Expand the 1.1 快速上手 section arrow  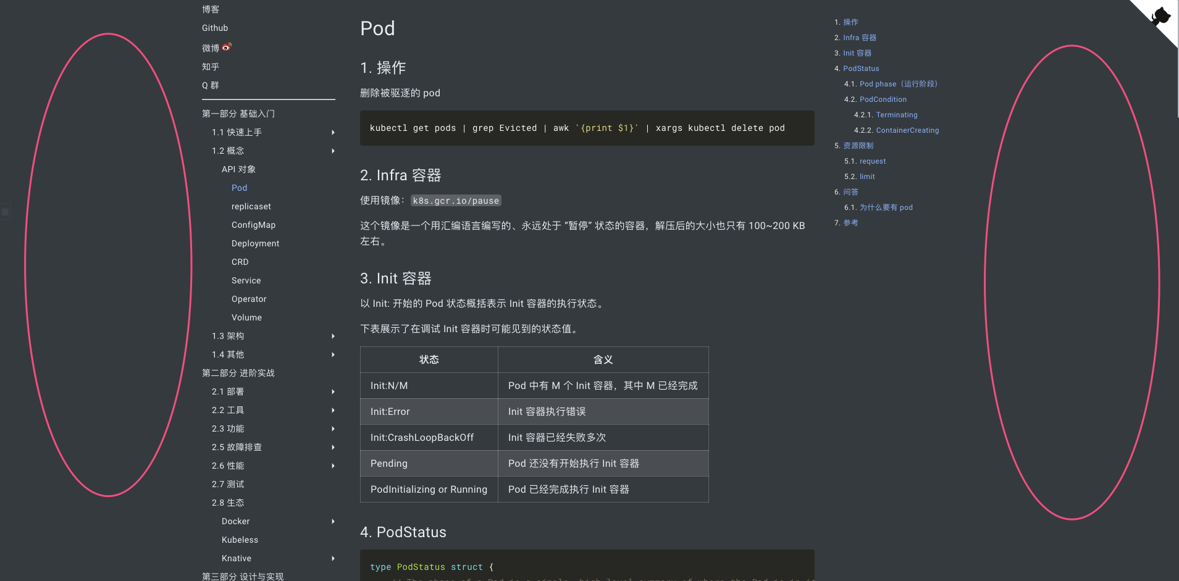(333, 132)
